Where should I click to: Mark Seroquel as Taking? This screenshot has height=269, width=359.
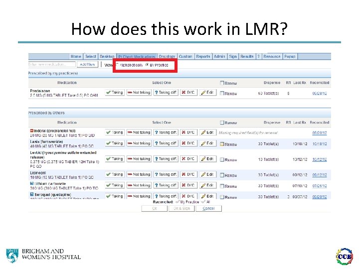[x=115, y=196]
